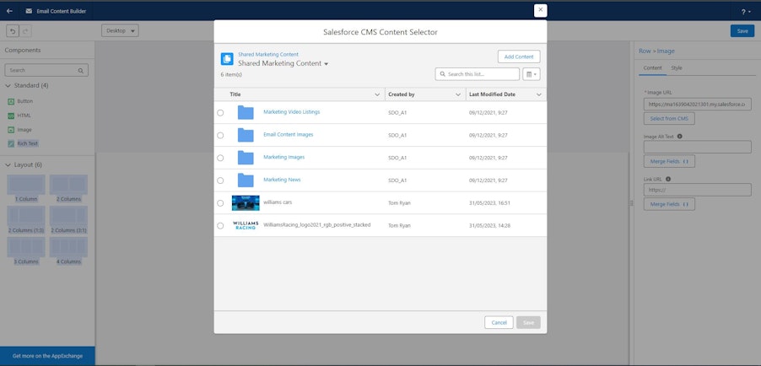Viewport: 761px width, 366px height.
Task: Select the 2 Columns (1:3) layout
Action: pyautogui.click(x=26, y=216)
